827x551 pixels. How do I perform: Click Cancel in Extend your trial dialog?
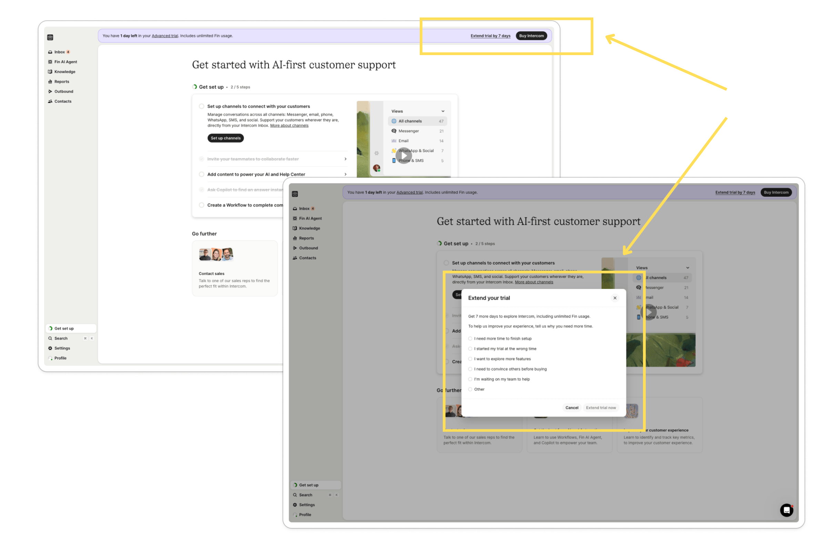[572, 408]
